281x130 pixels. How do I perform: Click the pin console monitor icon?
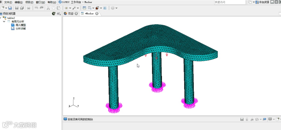point(265,119)
